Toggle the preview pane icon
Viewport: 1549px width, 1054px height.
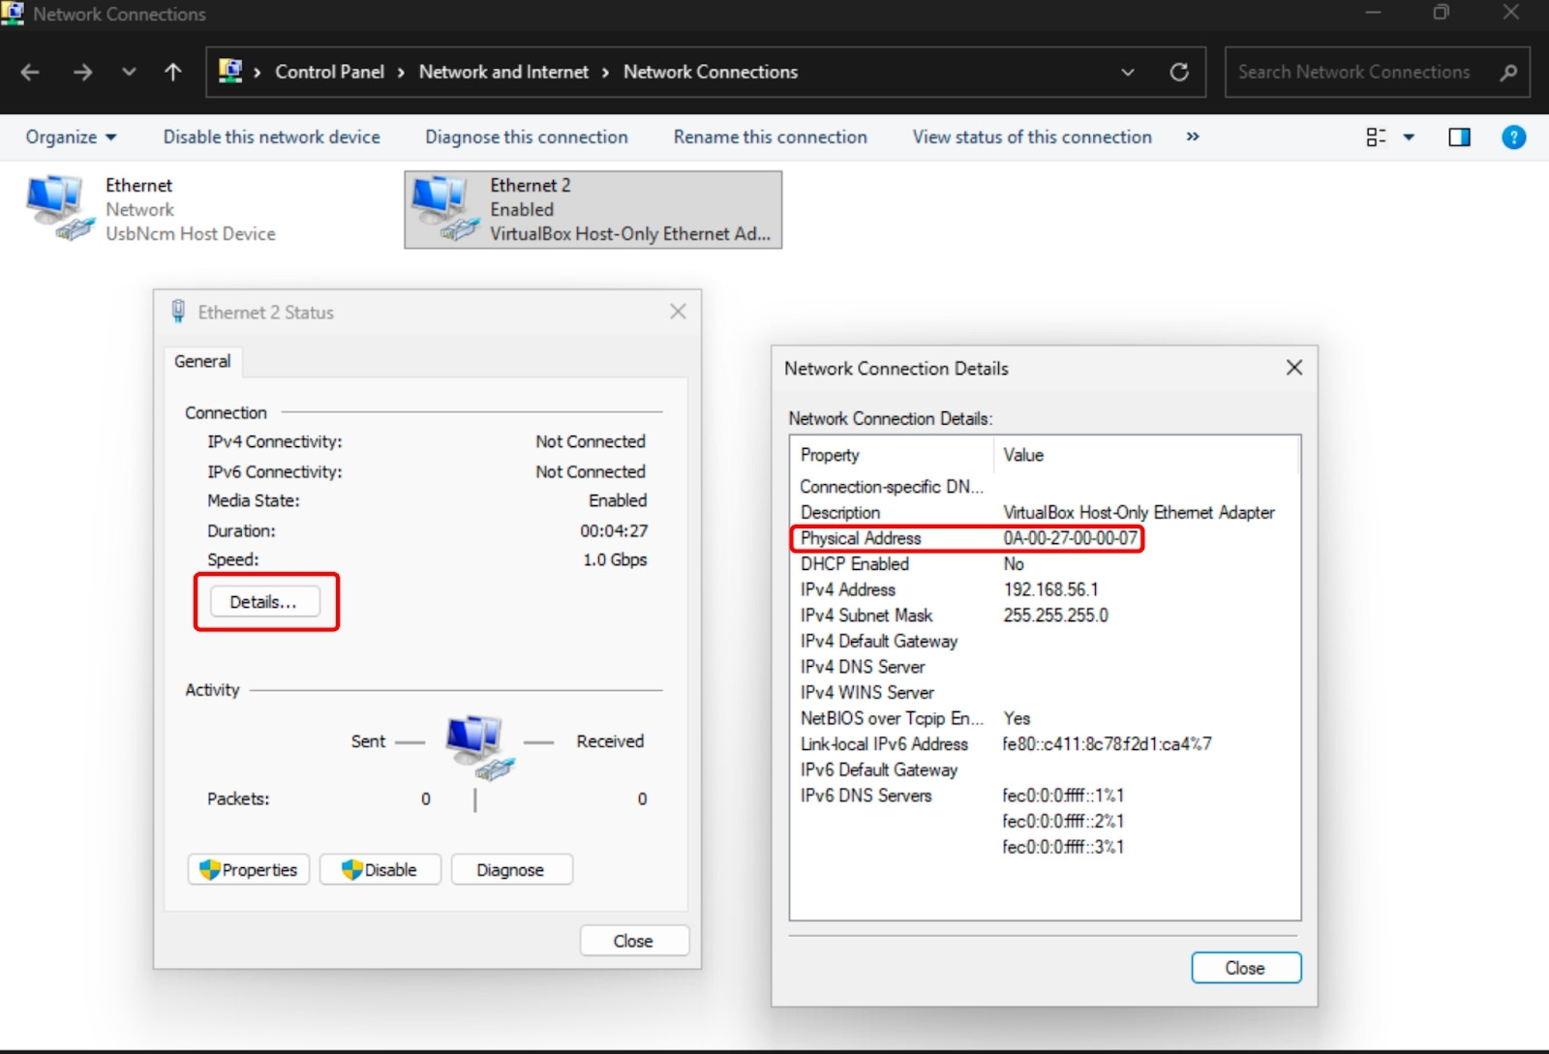[1459, 137]
